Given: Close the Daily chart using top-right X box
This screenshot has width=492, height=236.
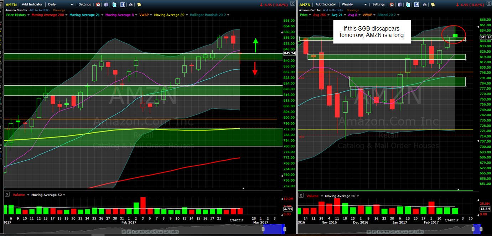Looking at the screenshot, I should coord(292,4).
